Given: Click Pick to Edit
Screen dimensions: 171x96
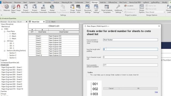Looking at the screenshot, I should [151, 9].
